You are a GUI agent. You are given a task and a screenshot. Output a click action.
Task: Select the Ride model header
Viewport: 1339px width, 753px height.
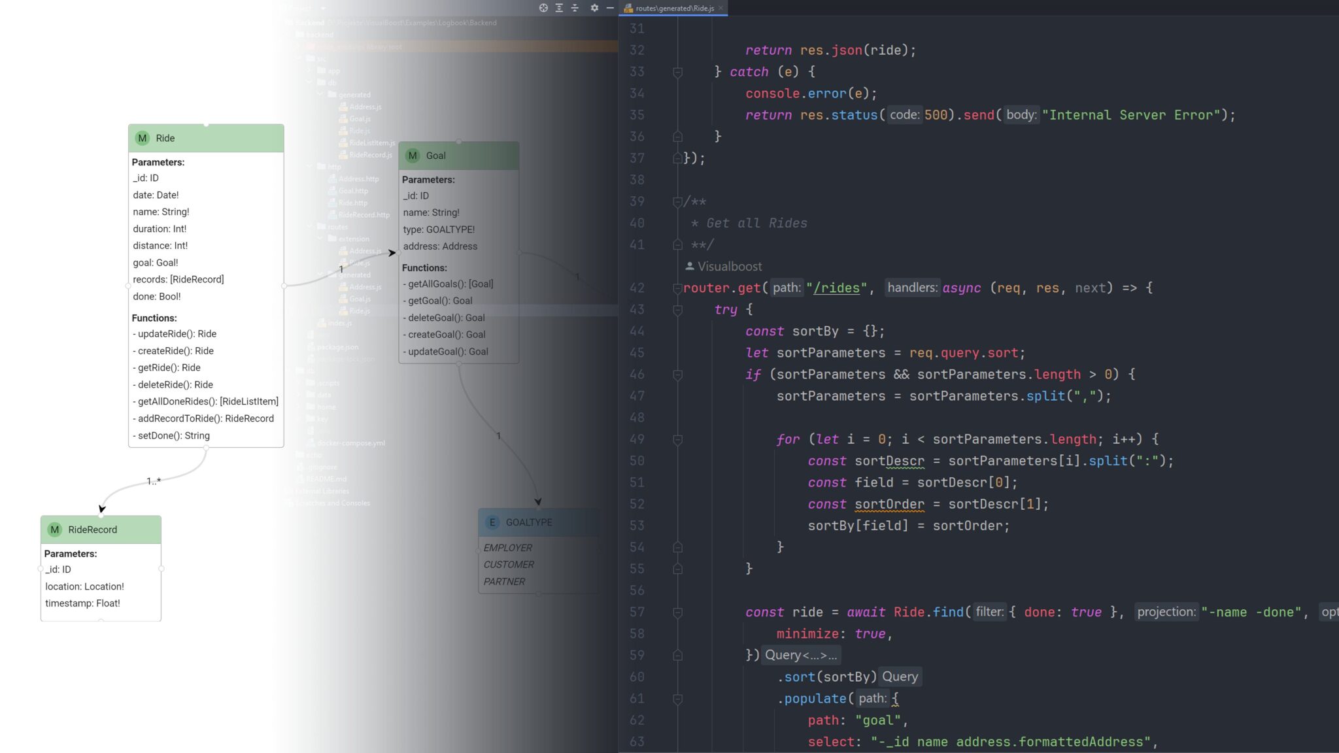pyautogui.click(x=206, y=138)
